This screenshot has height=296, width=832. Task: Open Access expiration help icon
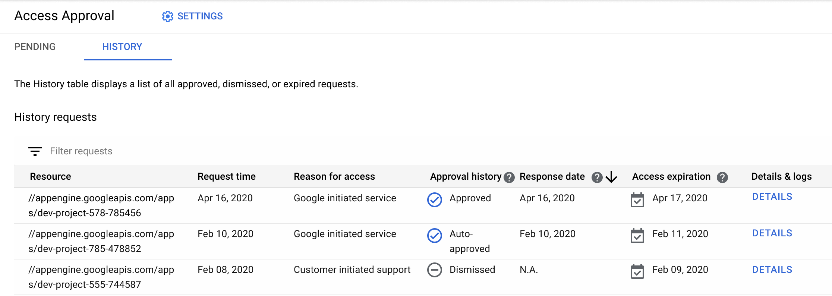click(722, 177)
